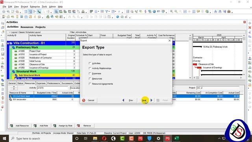The height and width of the screenshot is (142, 252).
Task: Click the calendar icon in the second toolbar row
Action: (x=26, y=17)
